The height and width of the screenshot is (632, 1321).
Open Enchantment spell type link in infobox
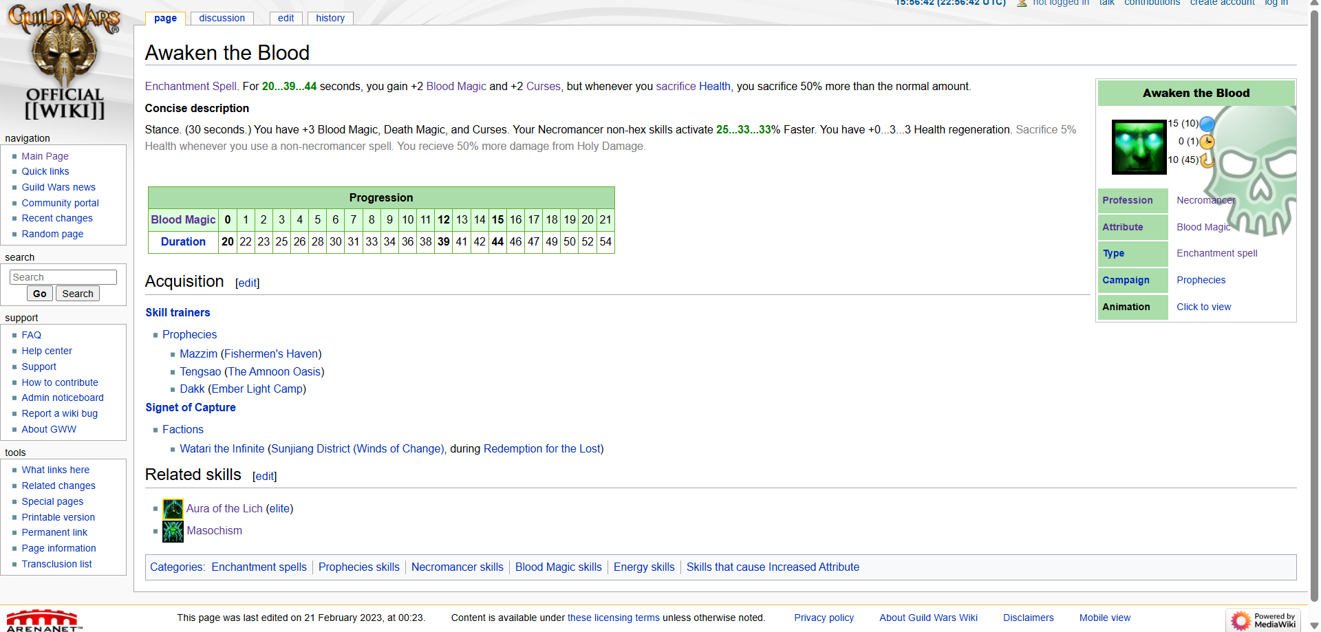click(x=1216, y=253)
